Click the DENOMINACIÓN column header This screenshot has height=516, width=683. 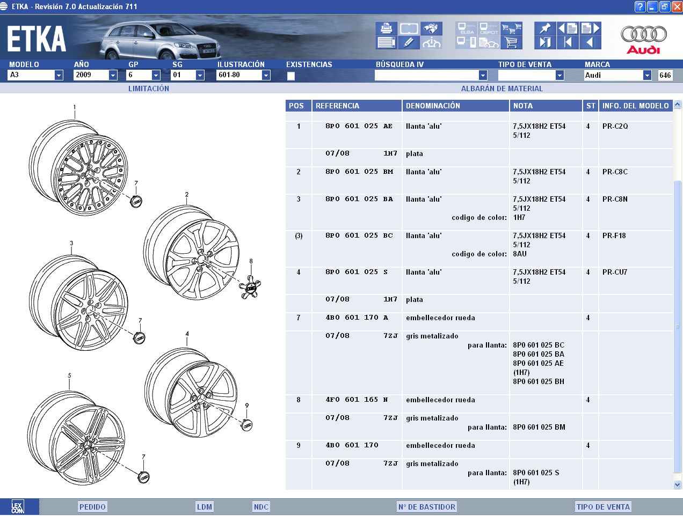[x=455, y=106]
